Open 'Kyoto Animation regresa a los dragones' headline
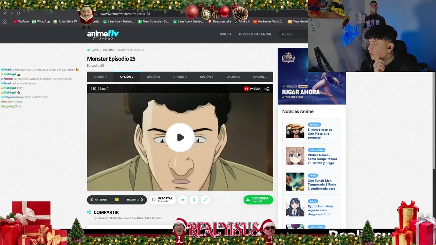Screen dimensions: 436x245 click(x=321, y=210)
